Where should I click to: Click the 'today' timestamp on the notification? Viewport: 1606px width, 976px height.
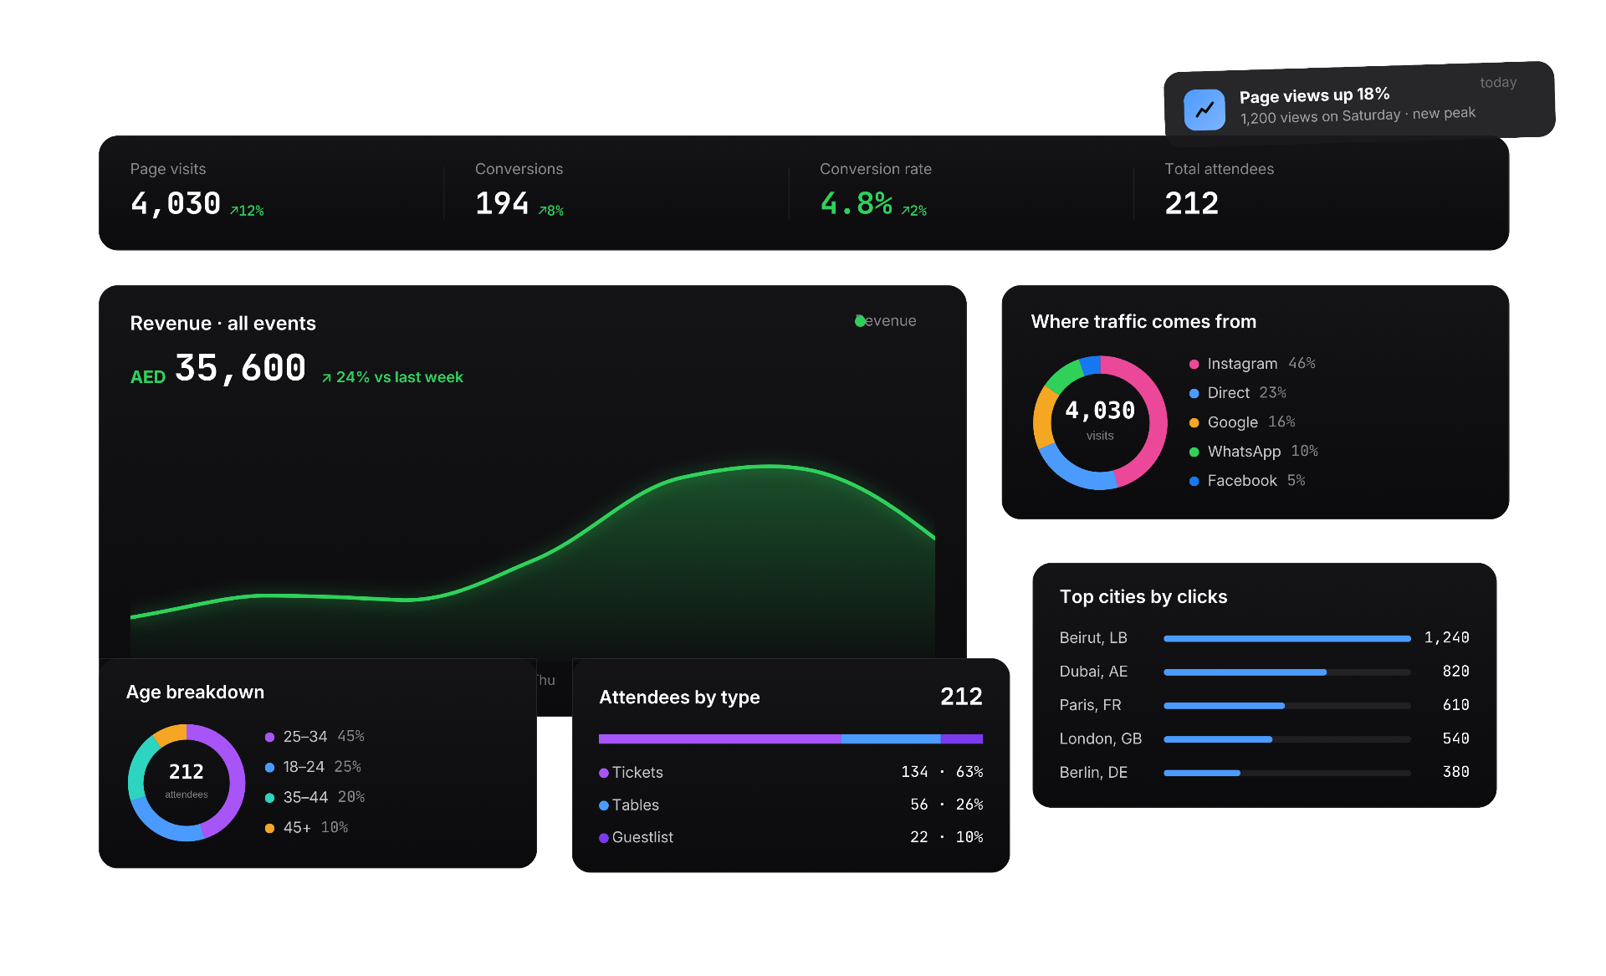pos(1498,82)
